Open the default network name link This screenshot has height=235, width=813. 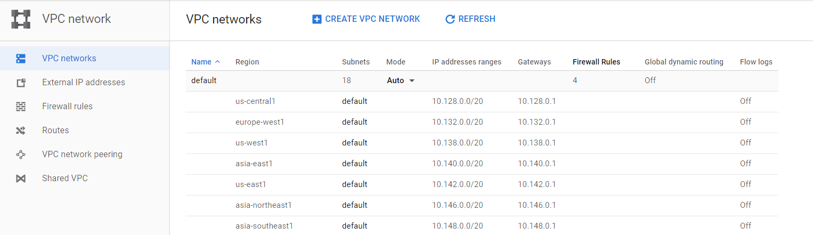(204, 80)
